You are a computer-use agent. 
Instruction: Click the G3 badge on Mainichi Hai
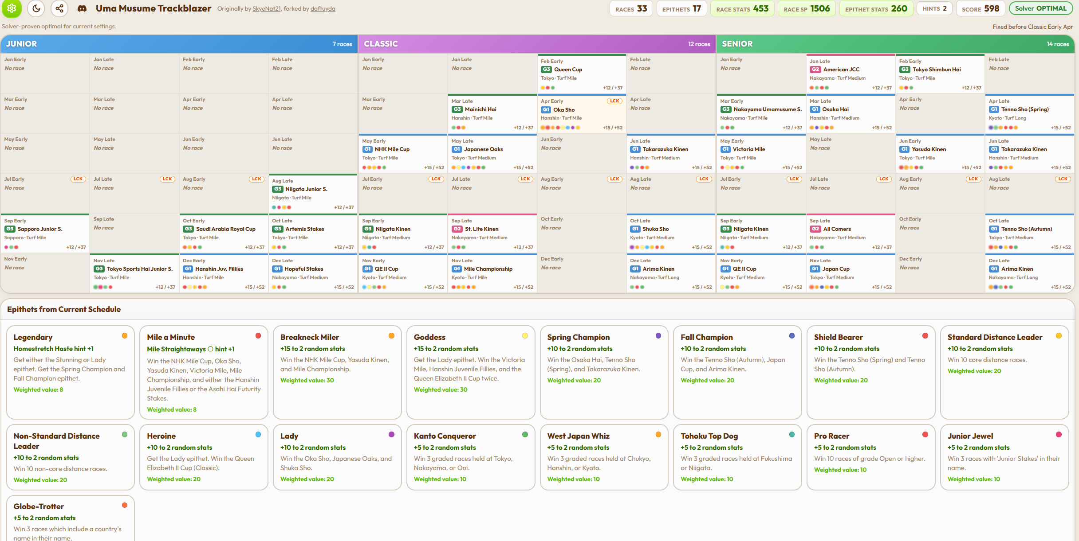click(457, 109)
